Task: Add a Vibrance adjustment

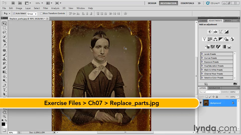Action: 204,39
